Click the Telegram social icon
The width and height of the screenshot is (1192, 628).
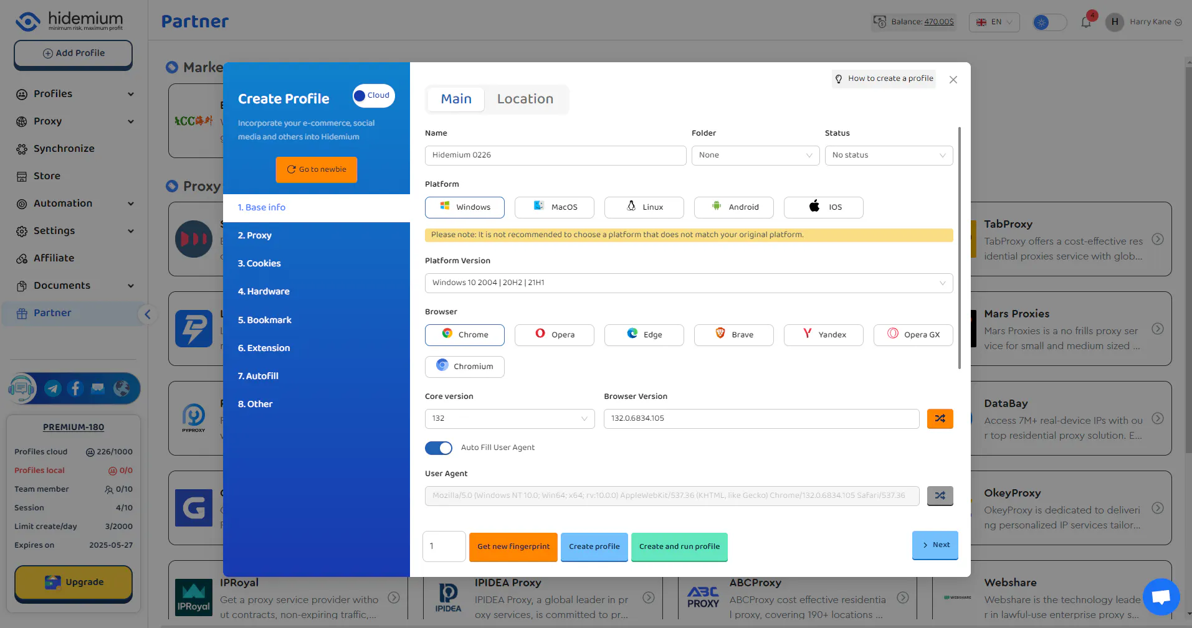point(53,389)
